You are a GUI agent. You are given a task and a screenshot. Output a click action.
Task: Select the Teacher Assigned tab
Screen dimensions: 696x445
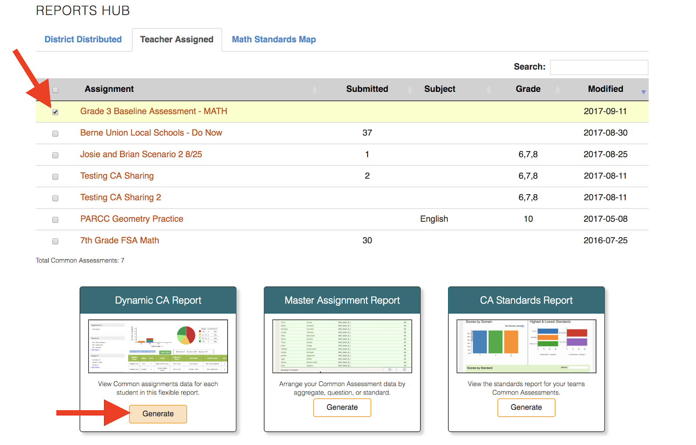click(x=177, y=40)
